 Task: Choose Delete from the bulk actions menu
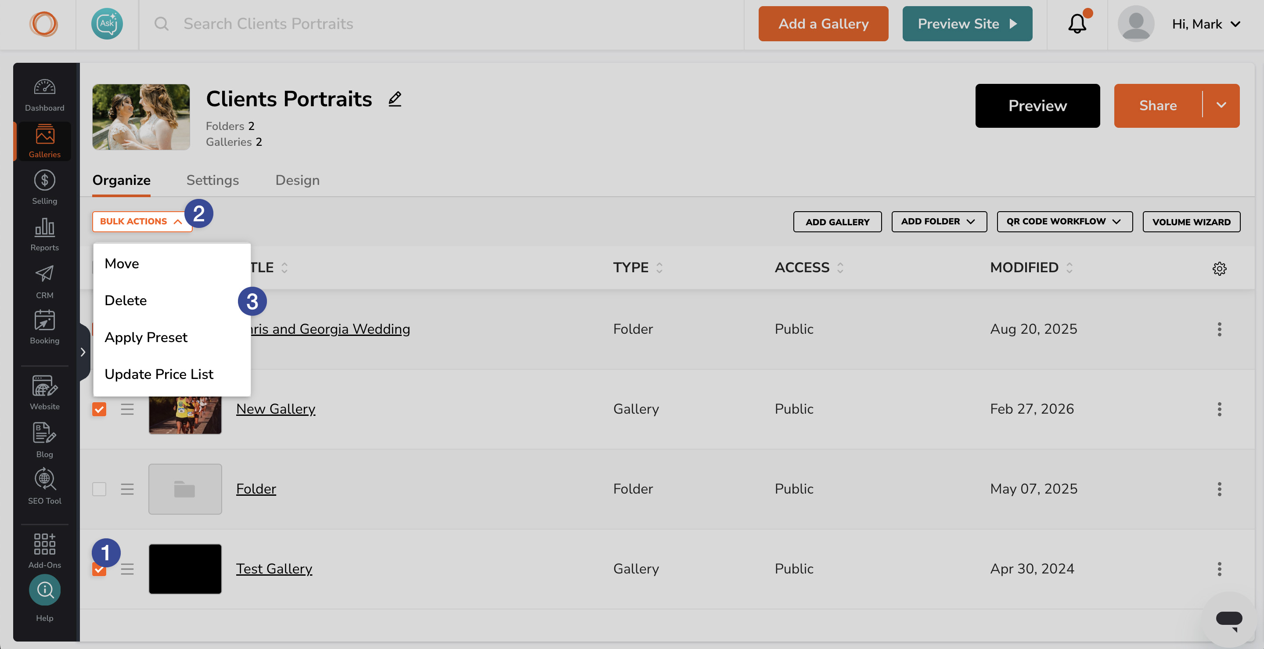pyautogui.click(x=126, y=300)
